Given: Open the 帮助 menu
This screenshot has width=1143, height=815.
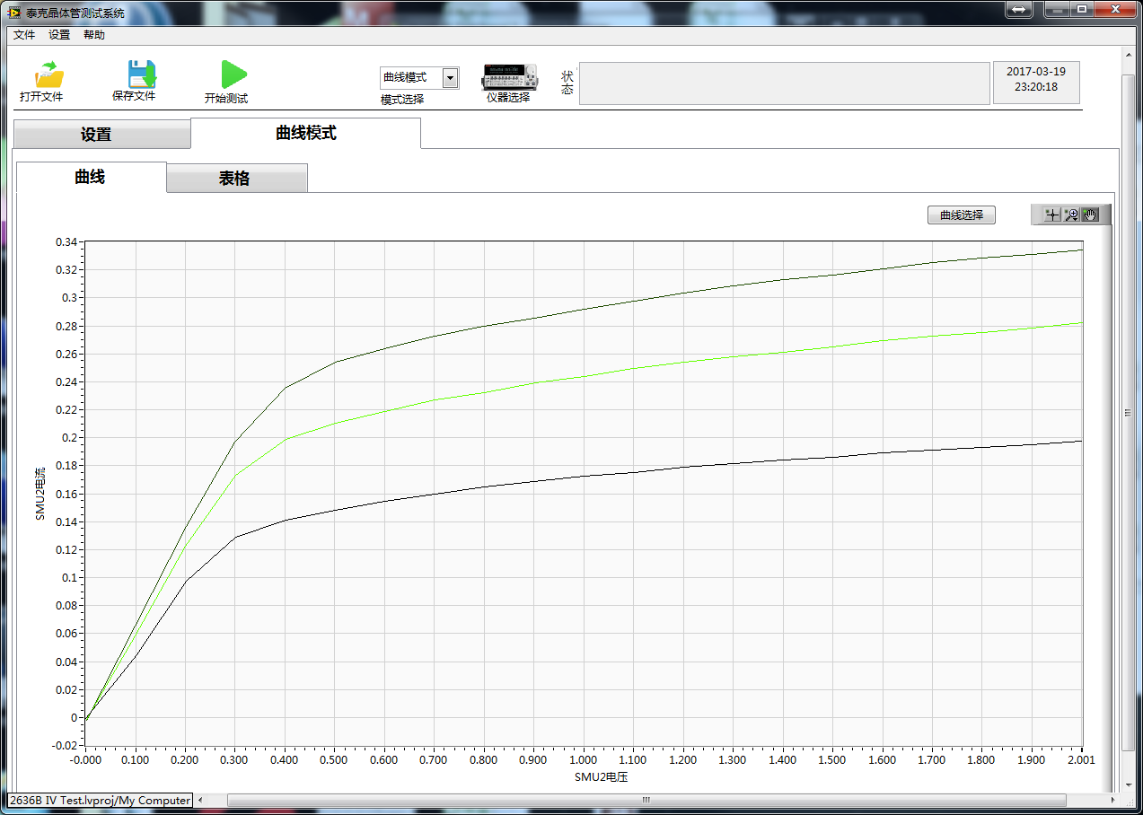Looking at the screenshot, I should [93, 35].
